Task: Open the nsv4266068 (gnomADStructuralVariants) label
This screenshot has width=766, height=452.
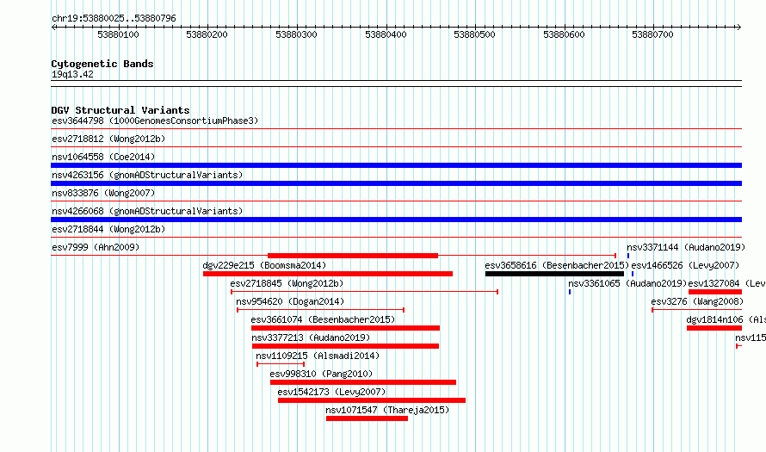Action: (x=147, y=211)
